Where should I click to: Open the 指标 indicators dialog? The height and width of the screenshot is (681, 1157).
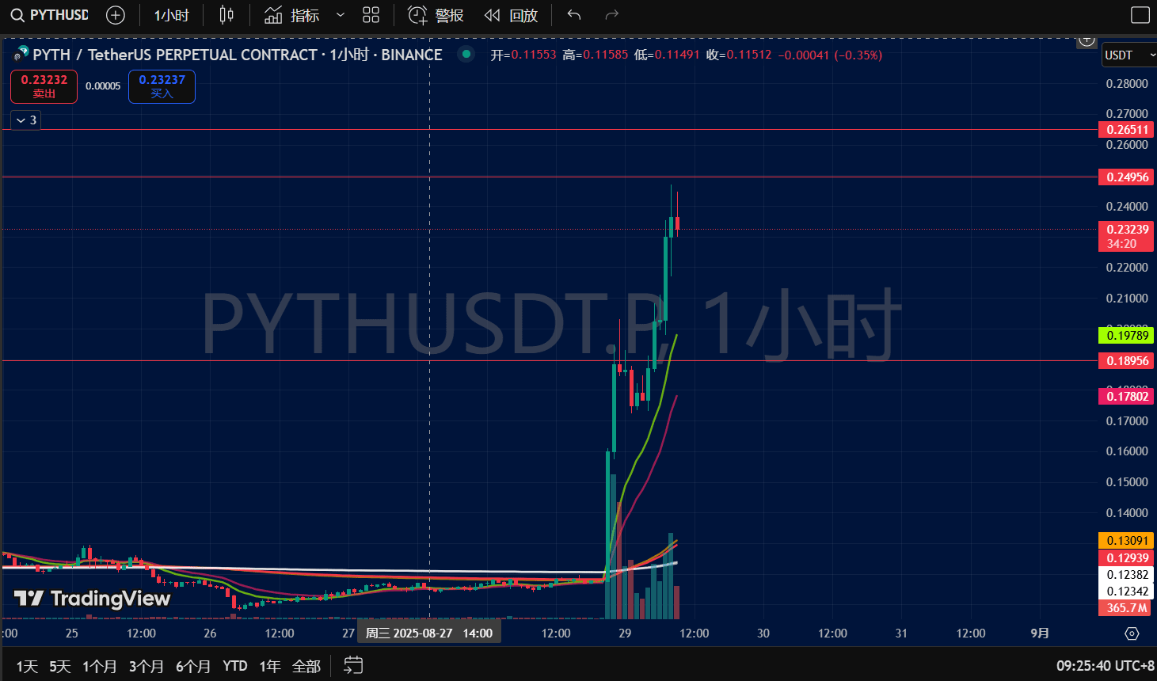(291, 15)
